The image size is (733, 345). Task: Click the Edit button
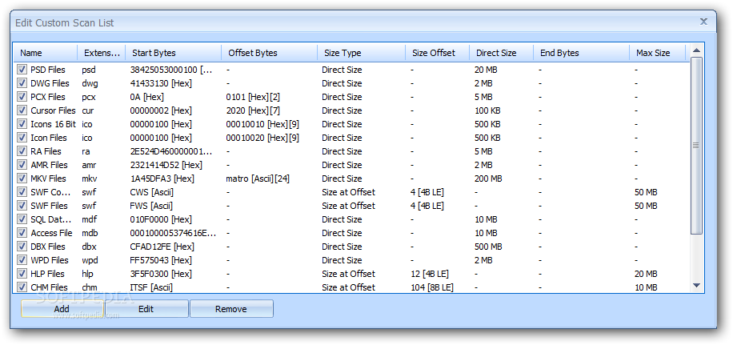click(x=146, y=308)
